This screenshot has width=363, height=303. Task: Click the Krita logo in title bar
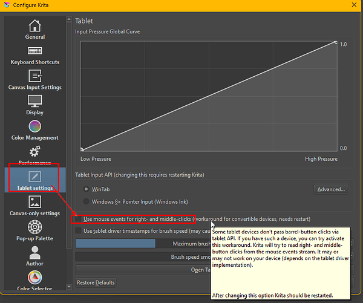coord(7,5)
